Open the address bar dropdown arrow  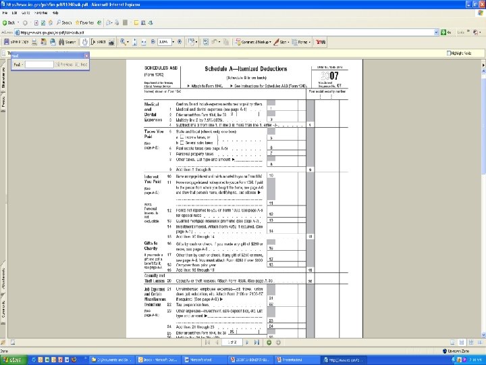point(437,32)
